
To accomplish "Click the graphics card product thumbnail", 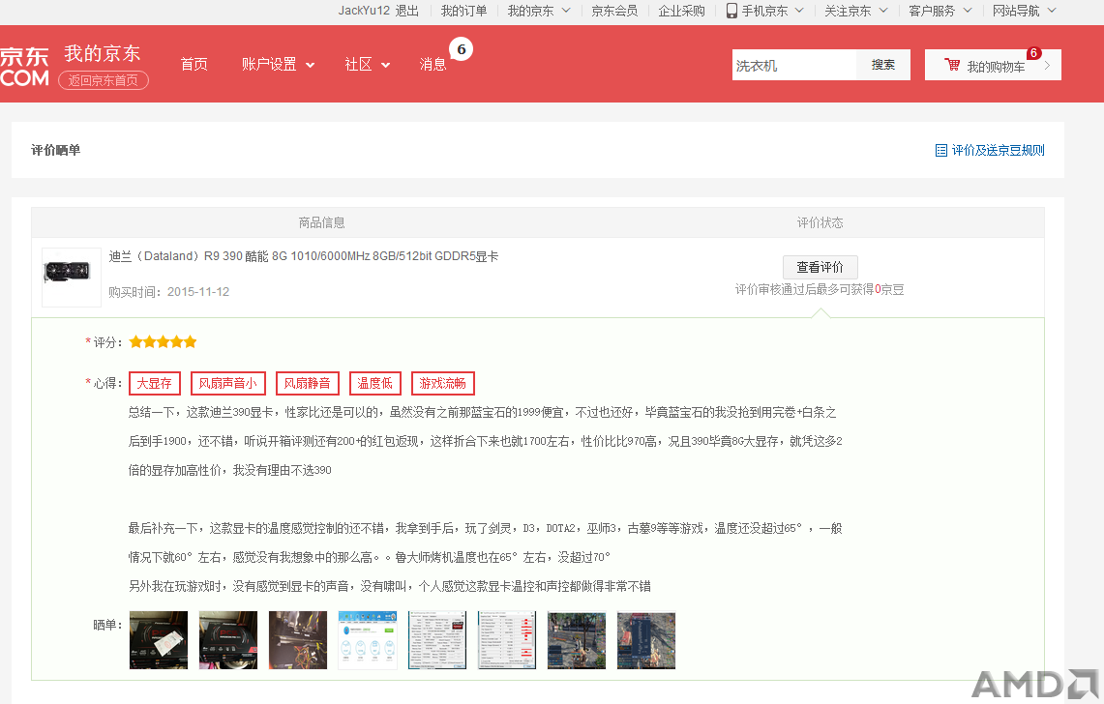I will point(71,277).
